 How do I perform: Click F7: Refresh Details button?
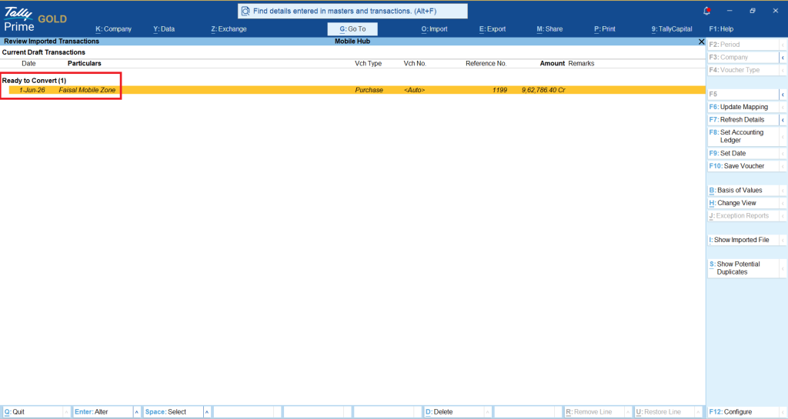click(x=743, y=119)
